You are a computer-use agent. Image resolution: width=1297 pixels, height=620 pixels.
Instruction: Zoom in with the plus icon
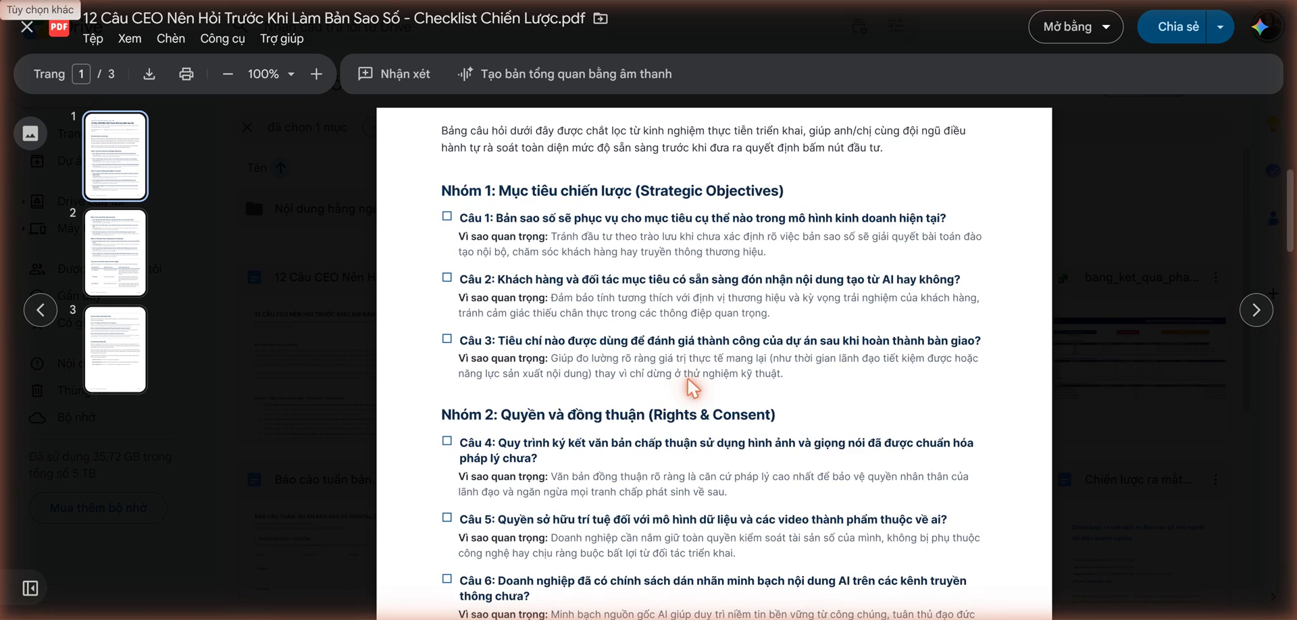pos(316,74)
